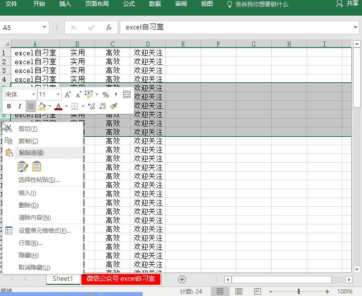Image resolution: width=362 pixels, height=296 pixels.
Task: Choose 复制(C) from context menu
Action: 43,141
